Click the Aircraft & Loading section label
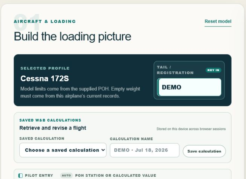The width and height of the screenshot is (246, 179). click(45, 22)
